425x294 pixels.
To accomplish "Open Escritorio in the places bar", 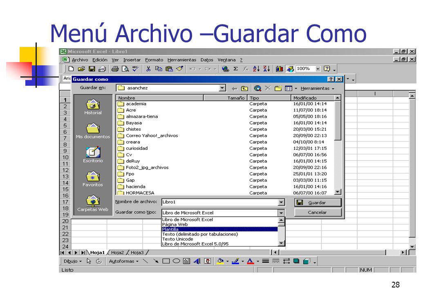I will click(93, 155).
